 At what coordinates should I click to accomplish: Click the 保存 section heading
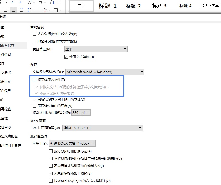[x=34, y=65]
